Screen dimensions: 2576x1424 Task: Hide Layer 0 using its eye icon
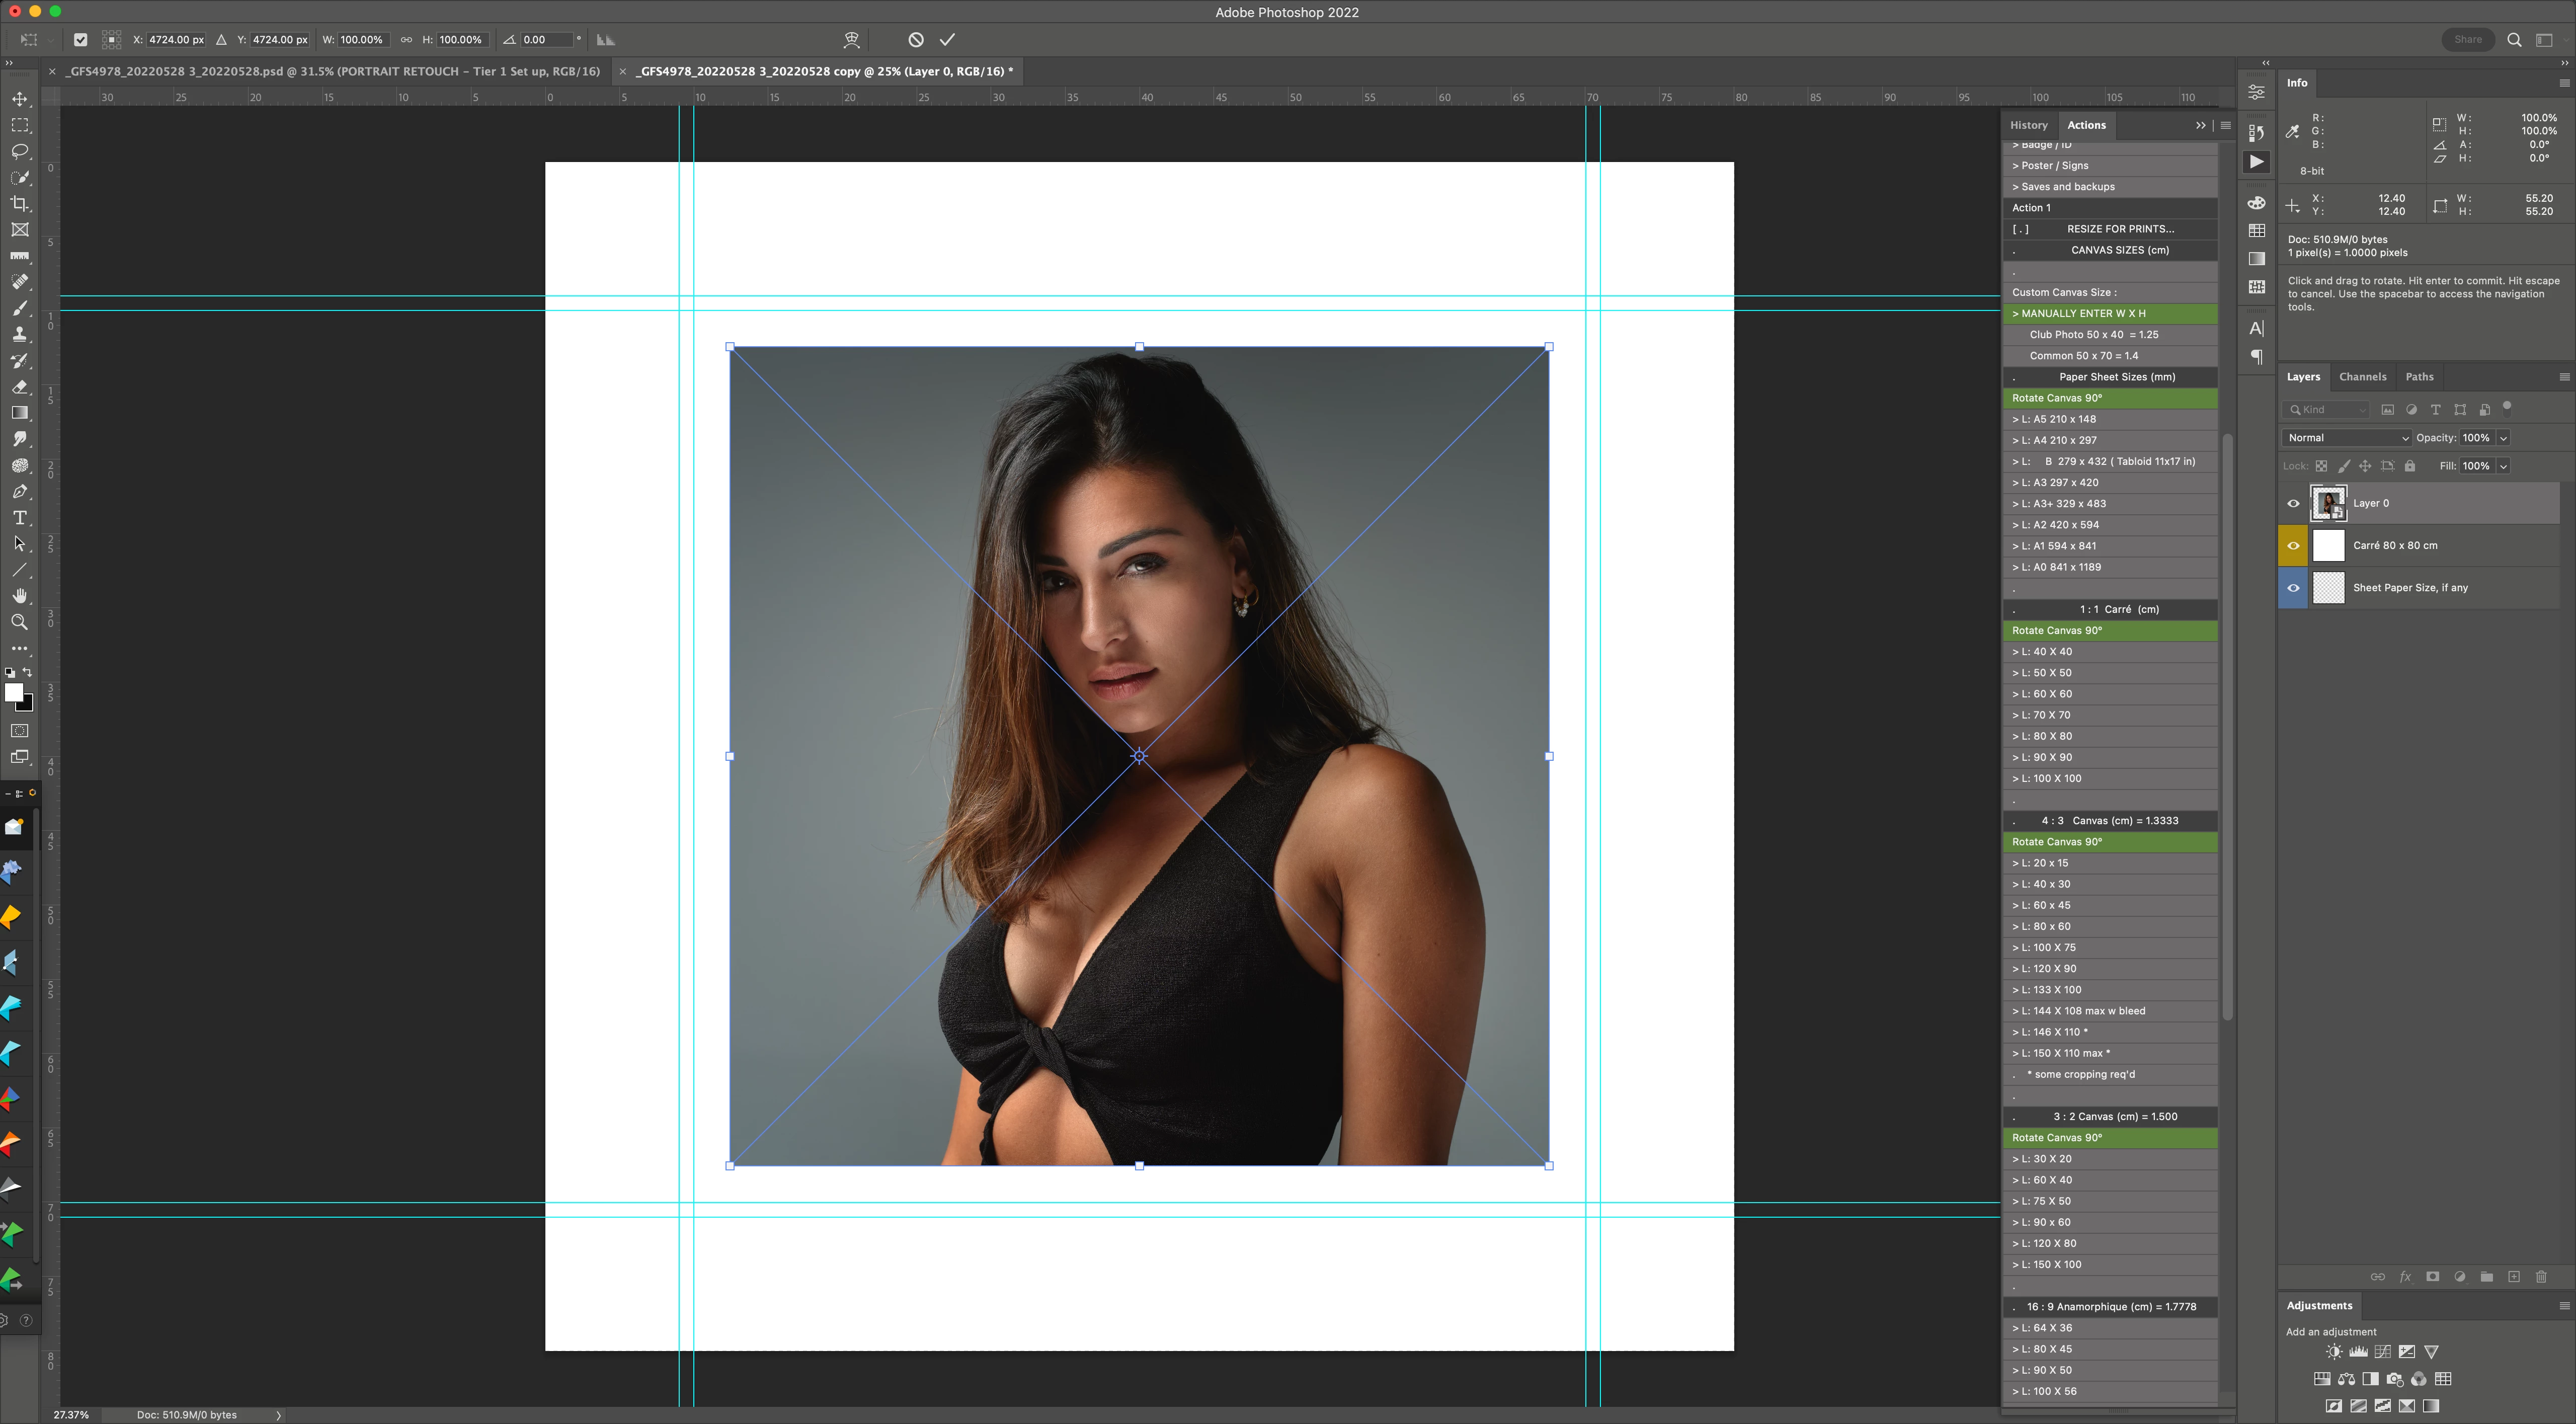[2293, 503]
